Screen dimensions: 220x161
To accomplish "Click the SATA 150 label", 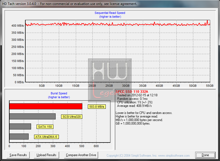I will point(45,127).
